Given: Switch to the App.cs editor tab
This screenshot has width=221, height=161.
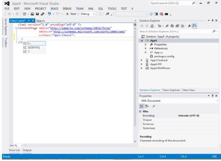Looking at the screenshot, I should coord(40,21).
